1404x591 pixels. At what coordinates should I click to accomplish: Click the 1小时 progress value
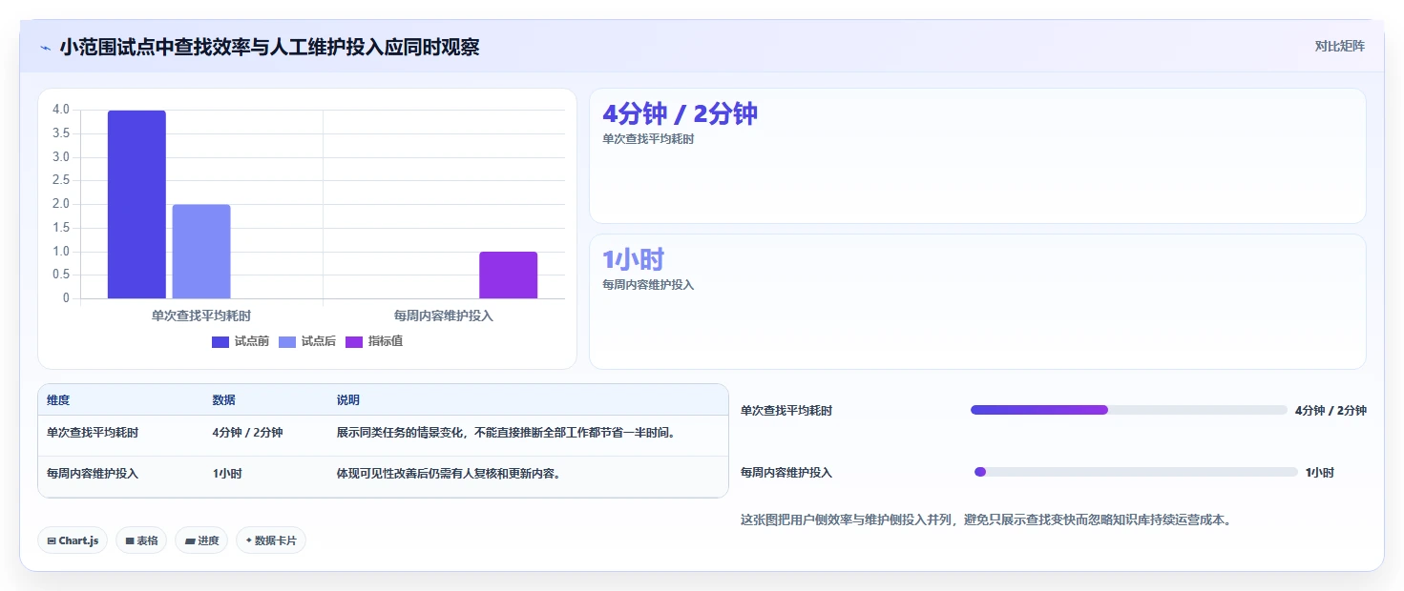coord(1320,473)
